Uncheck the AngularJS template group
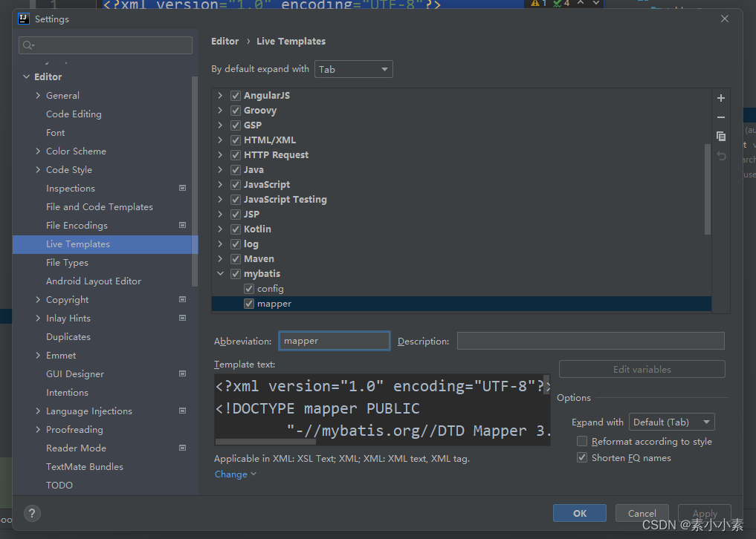The height and width of the screenshot is (539, 756). point(236,95)
